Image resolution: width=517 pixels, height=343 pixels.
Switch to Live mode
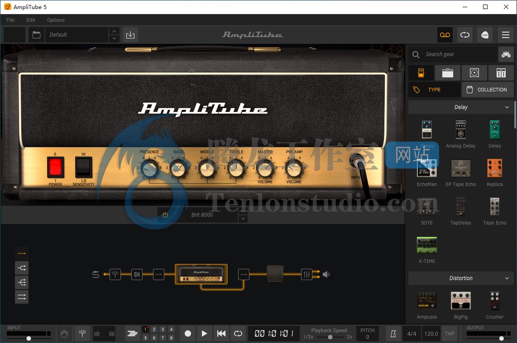485,34
